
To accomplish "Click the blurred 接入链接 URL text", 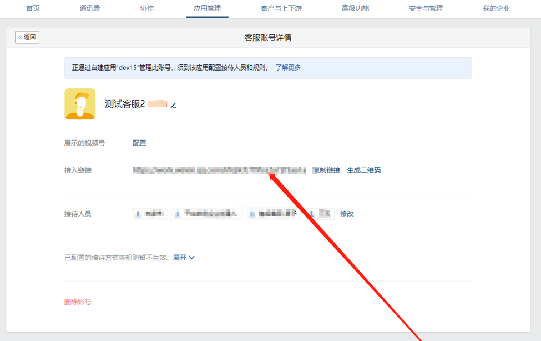I will (219, 170).
